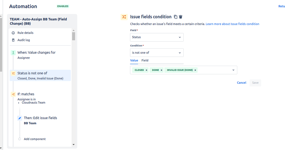Switch to the Value tab

(x=134, y=60)
